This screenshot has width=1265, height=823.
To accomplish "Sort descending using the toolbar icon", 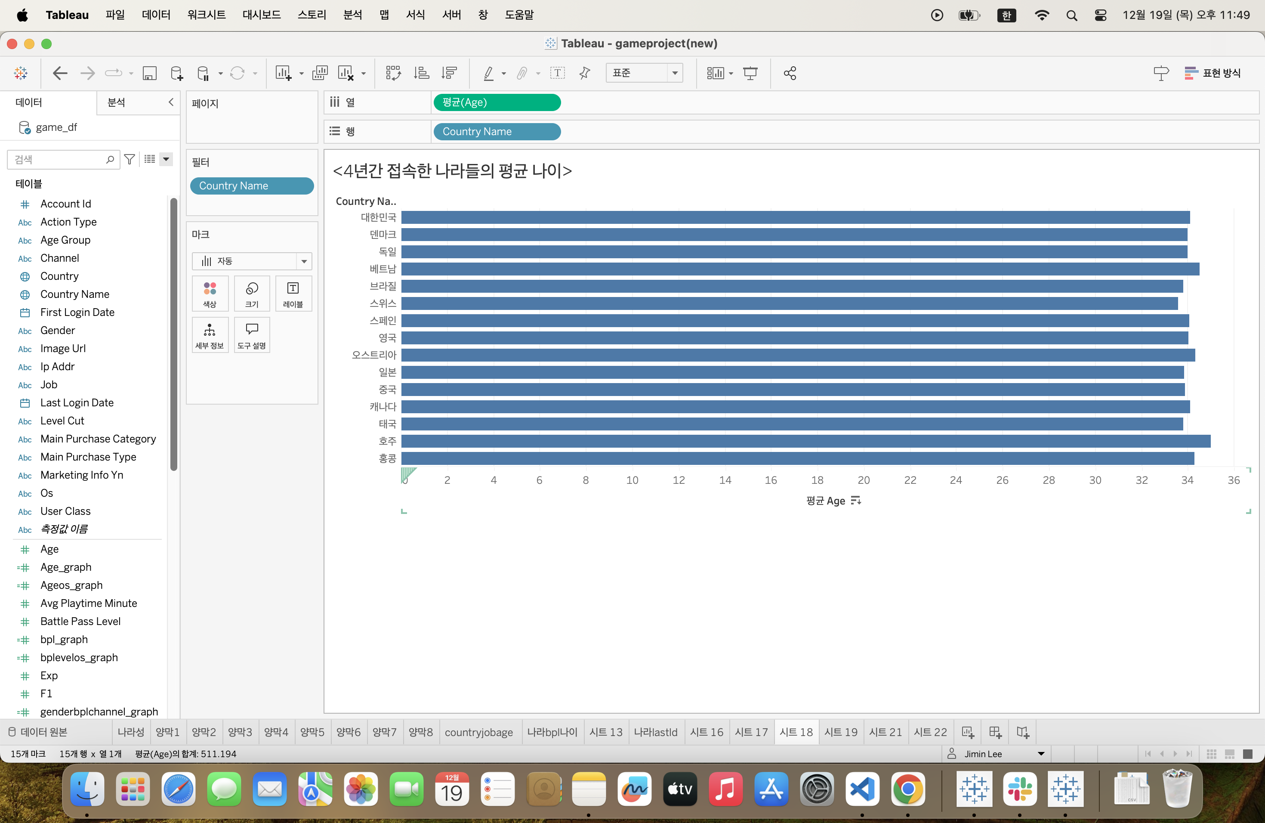I will pyautogui.click(x=450, y=73).
